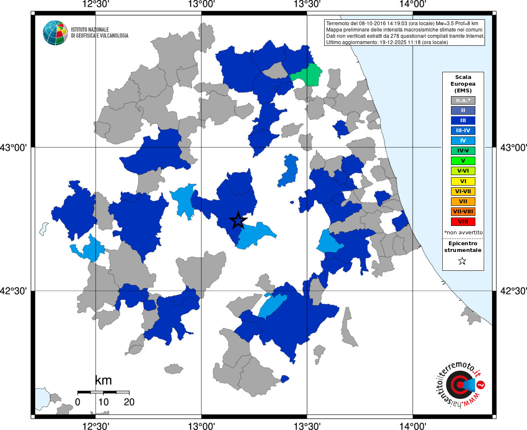Click the 'km' scale bar label
527x430 pixels.
(103, 380)
